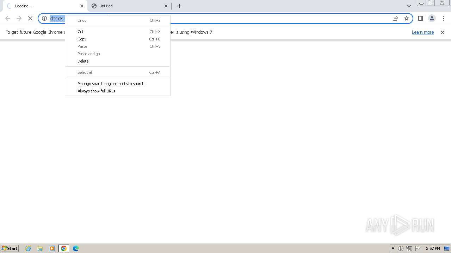Close the Untitled tab
This screenshot has height=253, width=451.
(166, 6)
